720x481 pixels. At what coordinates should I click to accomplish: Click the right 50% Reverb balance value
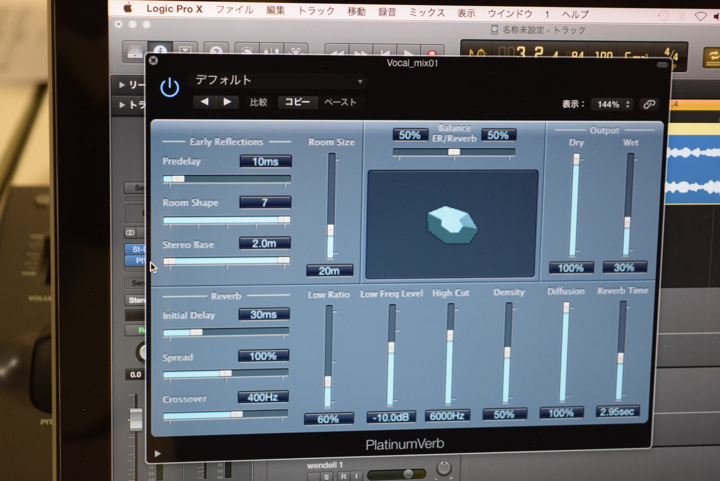[x=498, y=135]
